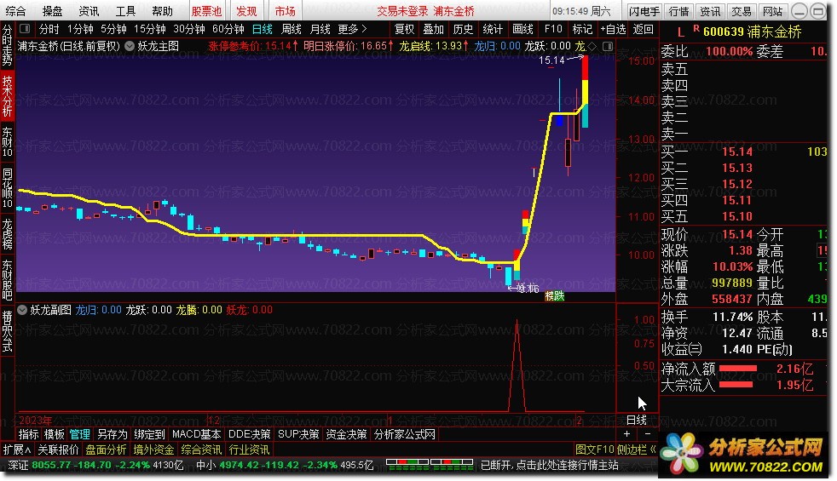The image size is (837, 481).
Task: Switch to 发现 tab
Action: point(246,11)
